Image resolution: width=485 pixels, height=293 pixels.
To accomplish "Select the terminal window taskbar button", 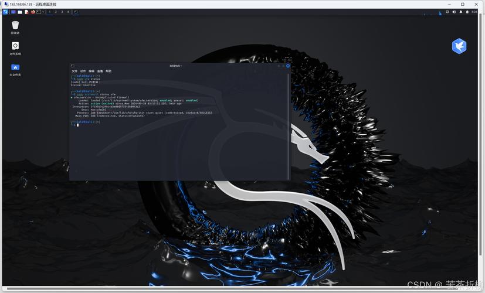I will [x=76, y=12].
